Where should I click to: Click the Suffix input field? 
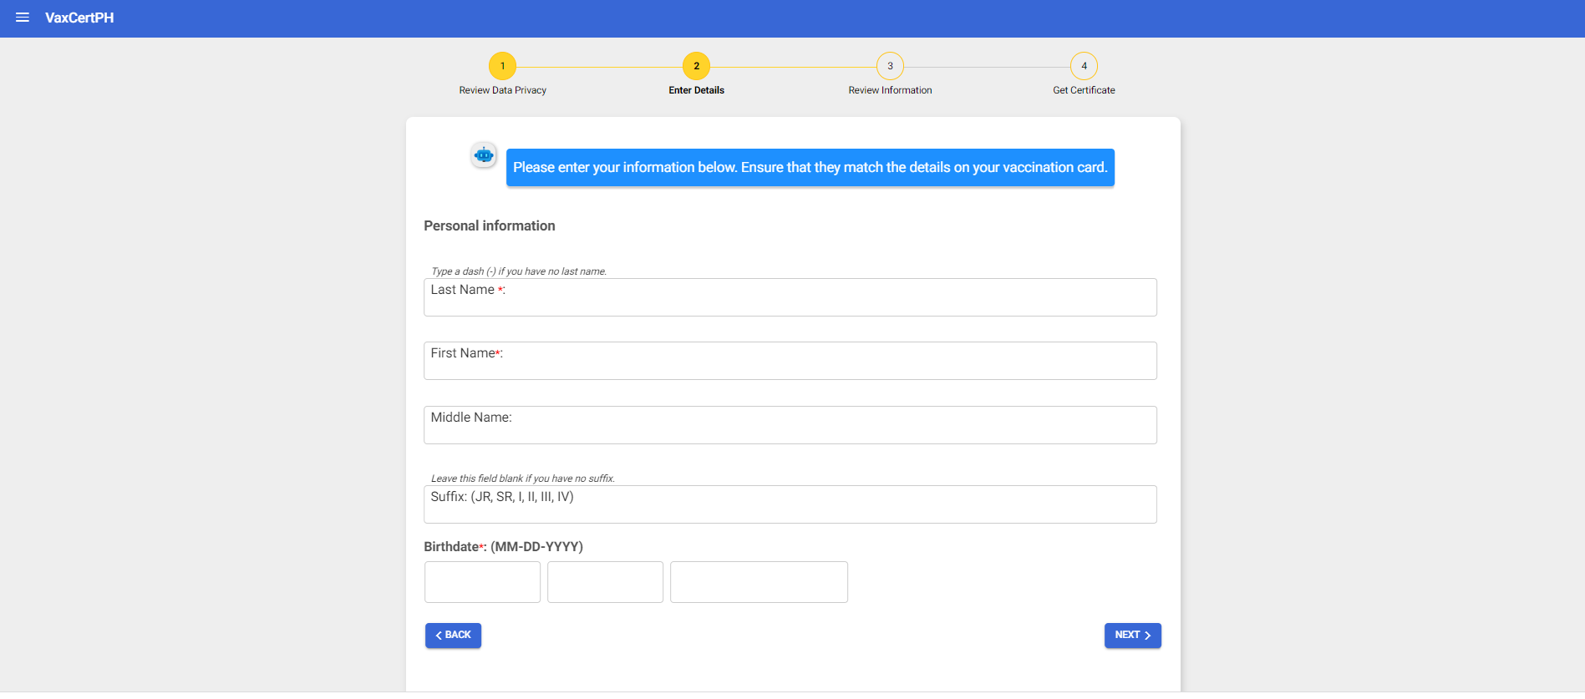(x=790, y=504)
